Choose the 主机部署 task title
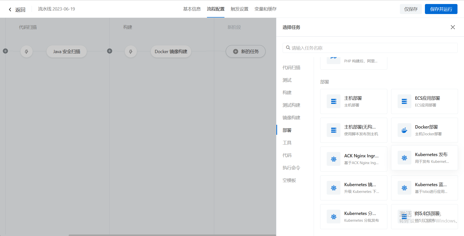The height and width of the screenshot is (236, 464). pyautogui.click(x=353, y=98)
